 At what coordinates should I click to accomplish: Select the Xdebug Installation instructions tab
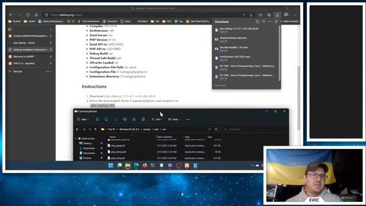[30, 50]
